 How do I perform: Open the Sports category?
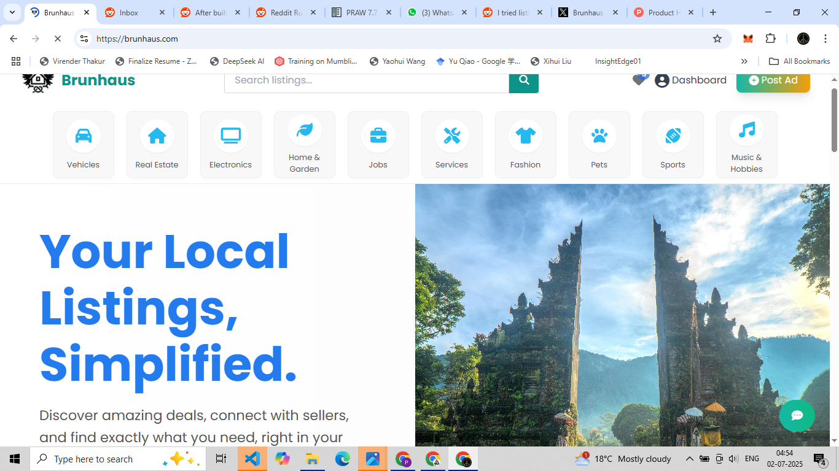pos(673,145)
